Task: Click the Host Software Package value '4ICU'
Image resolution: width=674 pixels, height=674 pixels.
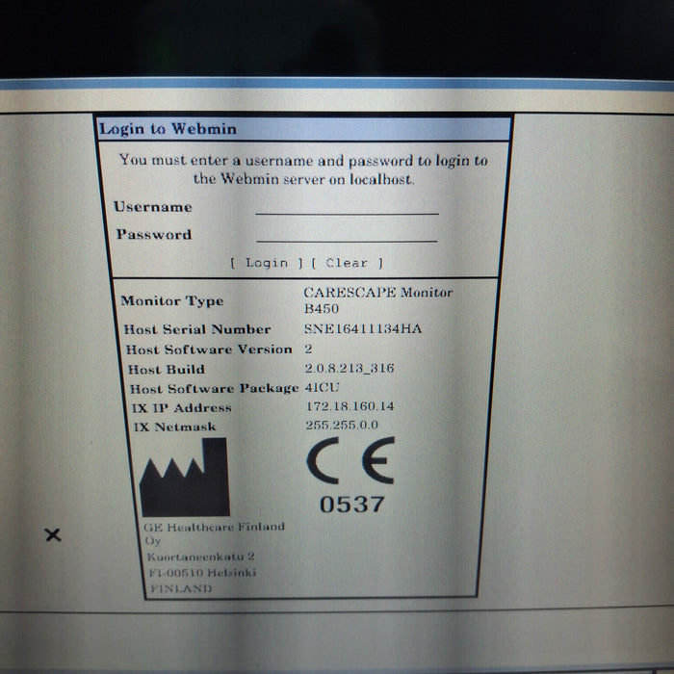Action: (322, 387)
